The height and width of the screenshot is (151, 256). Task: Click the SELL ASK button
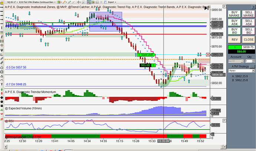pos(249,22)
